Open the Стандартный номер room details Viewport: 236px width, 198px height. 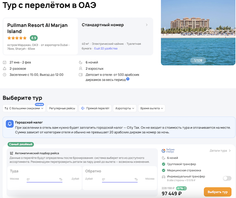[115, 25]
